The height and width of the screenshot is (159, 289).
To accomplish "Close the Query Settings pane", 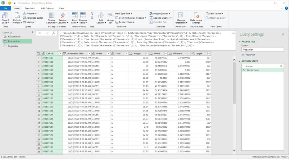I will (283, 34).
